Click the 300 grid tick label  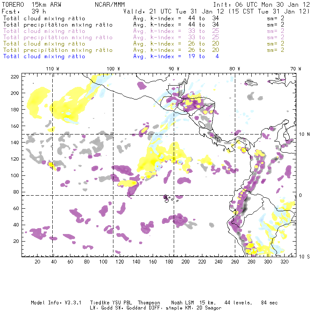point(268,262)
